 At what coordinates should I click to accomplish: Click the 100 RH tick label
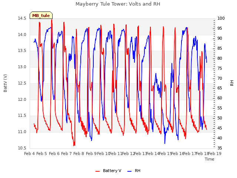click(221, 19)
